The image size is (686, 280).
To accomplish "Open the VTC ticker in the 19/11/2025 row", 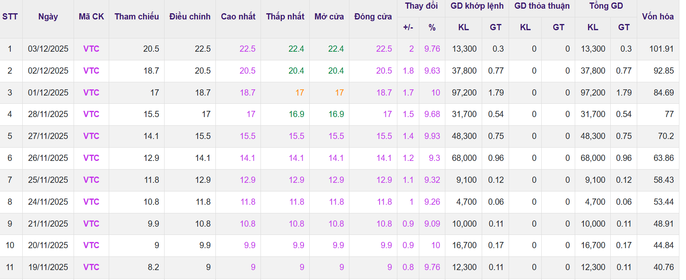I will [91, 267].
